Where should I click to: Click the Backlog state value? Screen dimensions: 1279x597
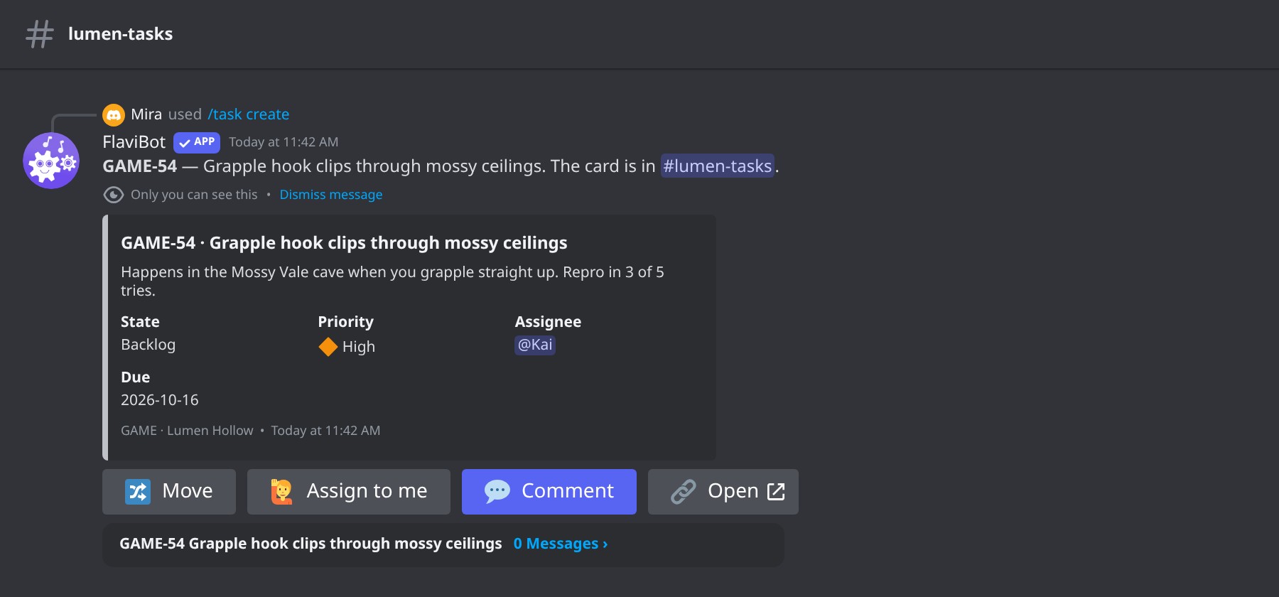(148, 345)
